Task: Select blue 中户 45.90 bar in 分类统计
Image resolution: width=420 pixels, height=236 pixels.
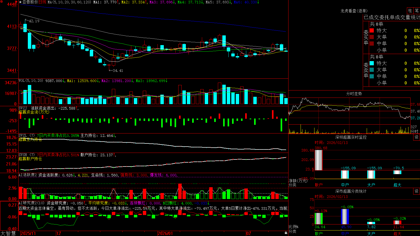Action: coord(345,217)
